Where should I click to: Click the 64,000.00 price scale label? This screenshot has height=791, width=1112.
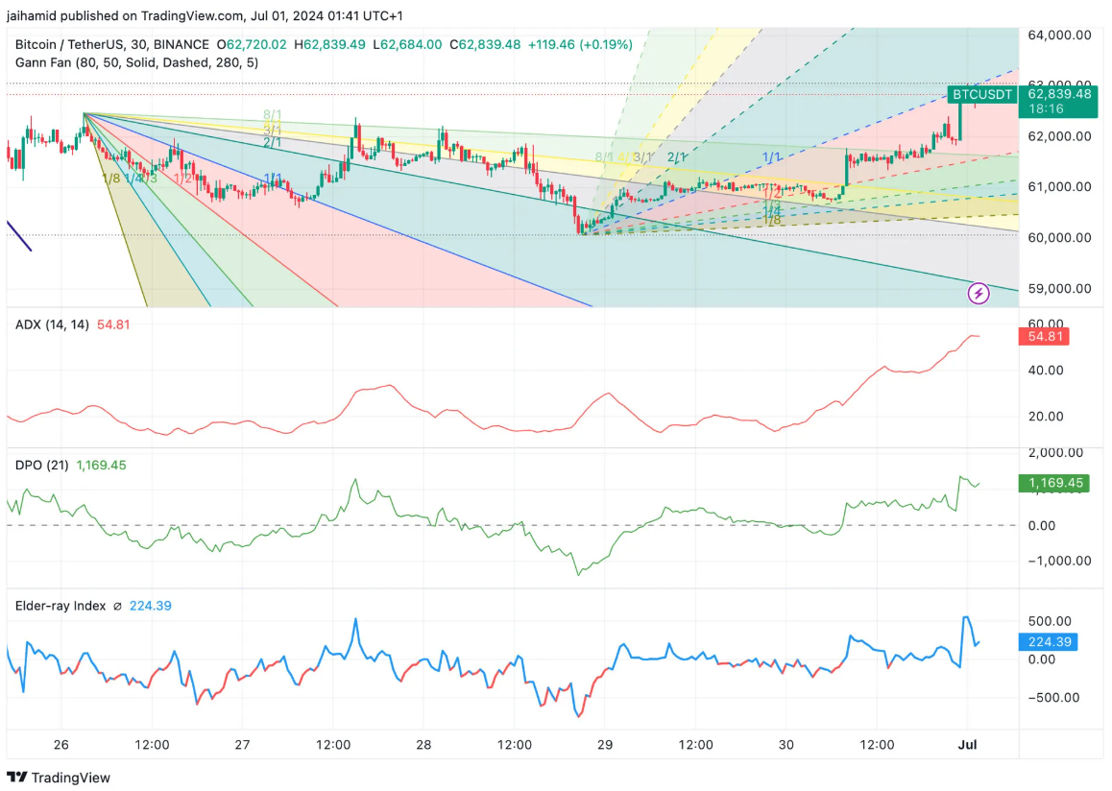pyautogui.click(x=1059, y=35)
